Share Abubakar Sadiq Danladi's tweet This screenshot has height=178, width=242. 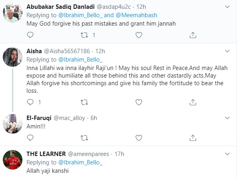coord(194,35)
